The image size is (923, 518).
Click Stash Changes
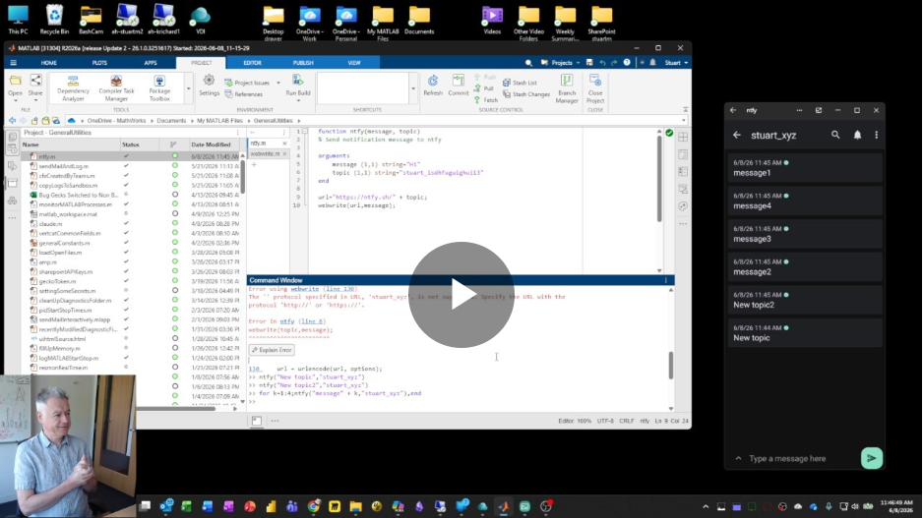[x=526, y=94]
